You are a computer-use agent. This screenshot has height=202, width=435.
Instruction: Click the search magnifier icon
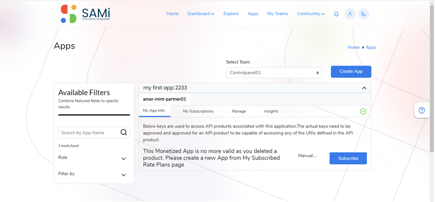[x=123, y=132]
